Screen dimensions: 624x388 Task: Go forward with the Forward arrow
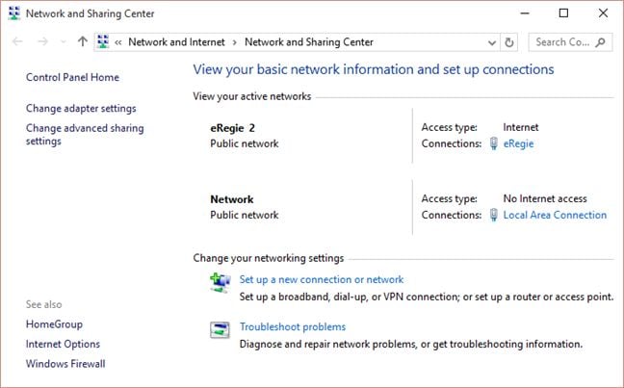tap(42, 41)
